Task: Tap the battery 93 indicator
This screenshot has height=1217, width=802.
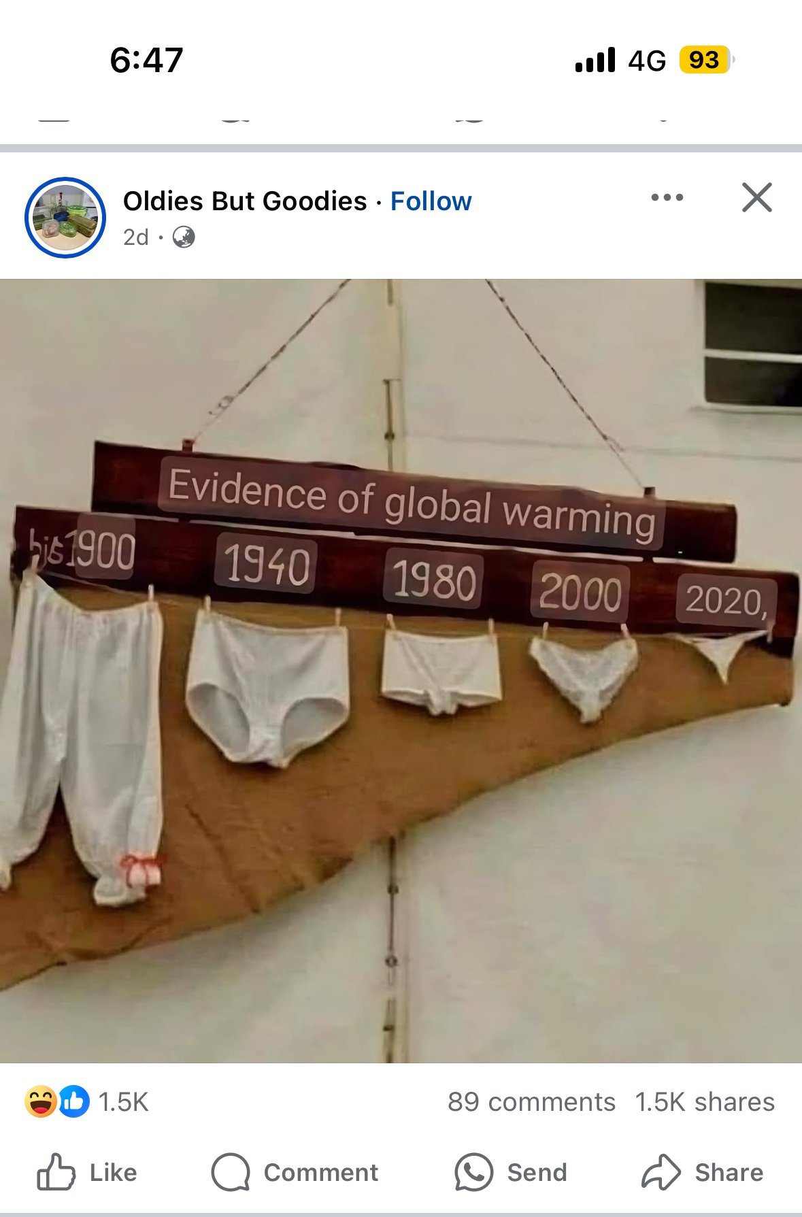Action: 707,60
